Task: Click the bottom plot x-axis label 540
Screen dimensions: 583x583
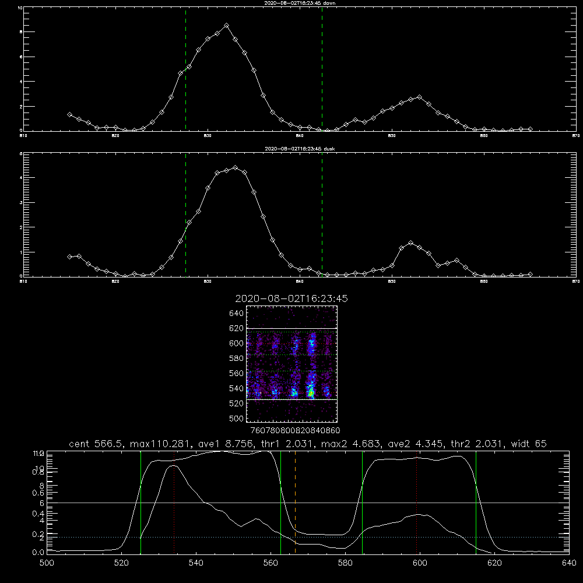Action: 196,563
